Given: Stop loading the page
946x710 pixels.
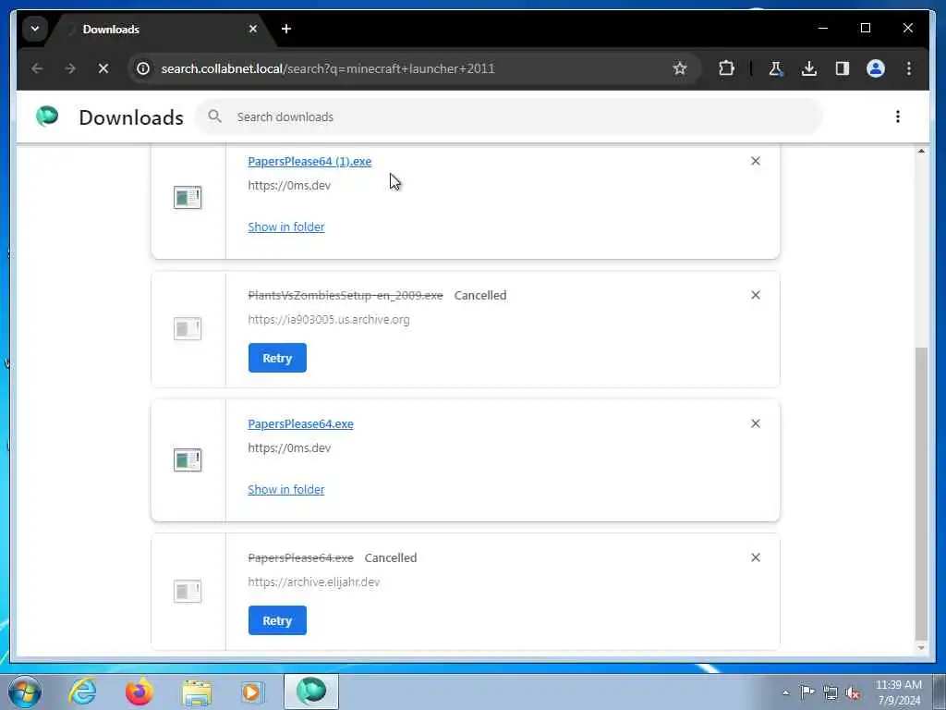Looking at the screenshot, I should click(x=103, y=68).
